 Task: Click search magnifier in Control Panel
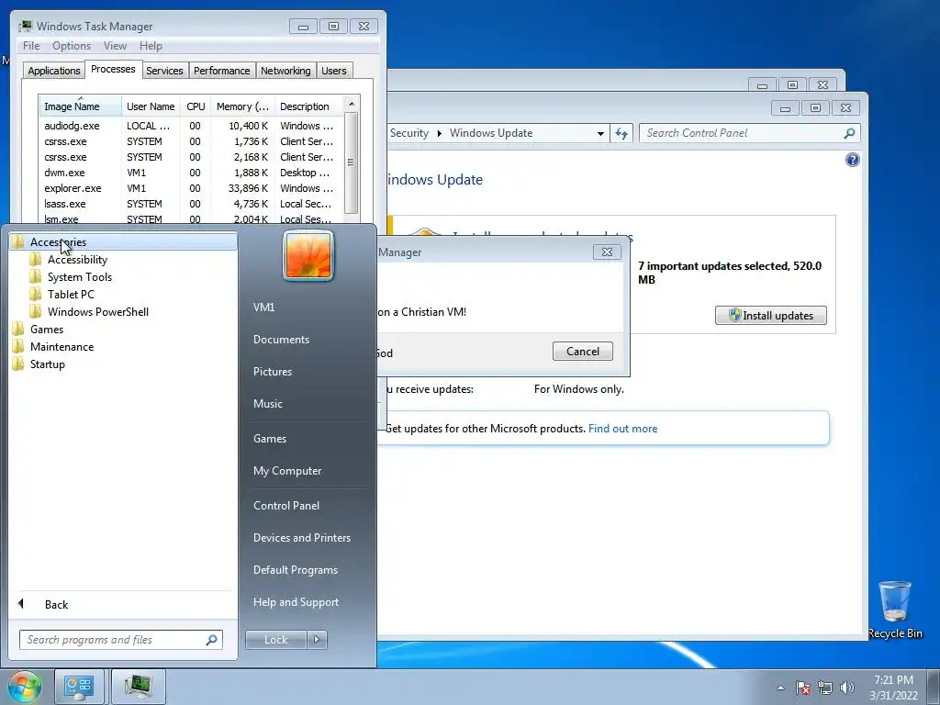[849, 133]
